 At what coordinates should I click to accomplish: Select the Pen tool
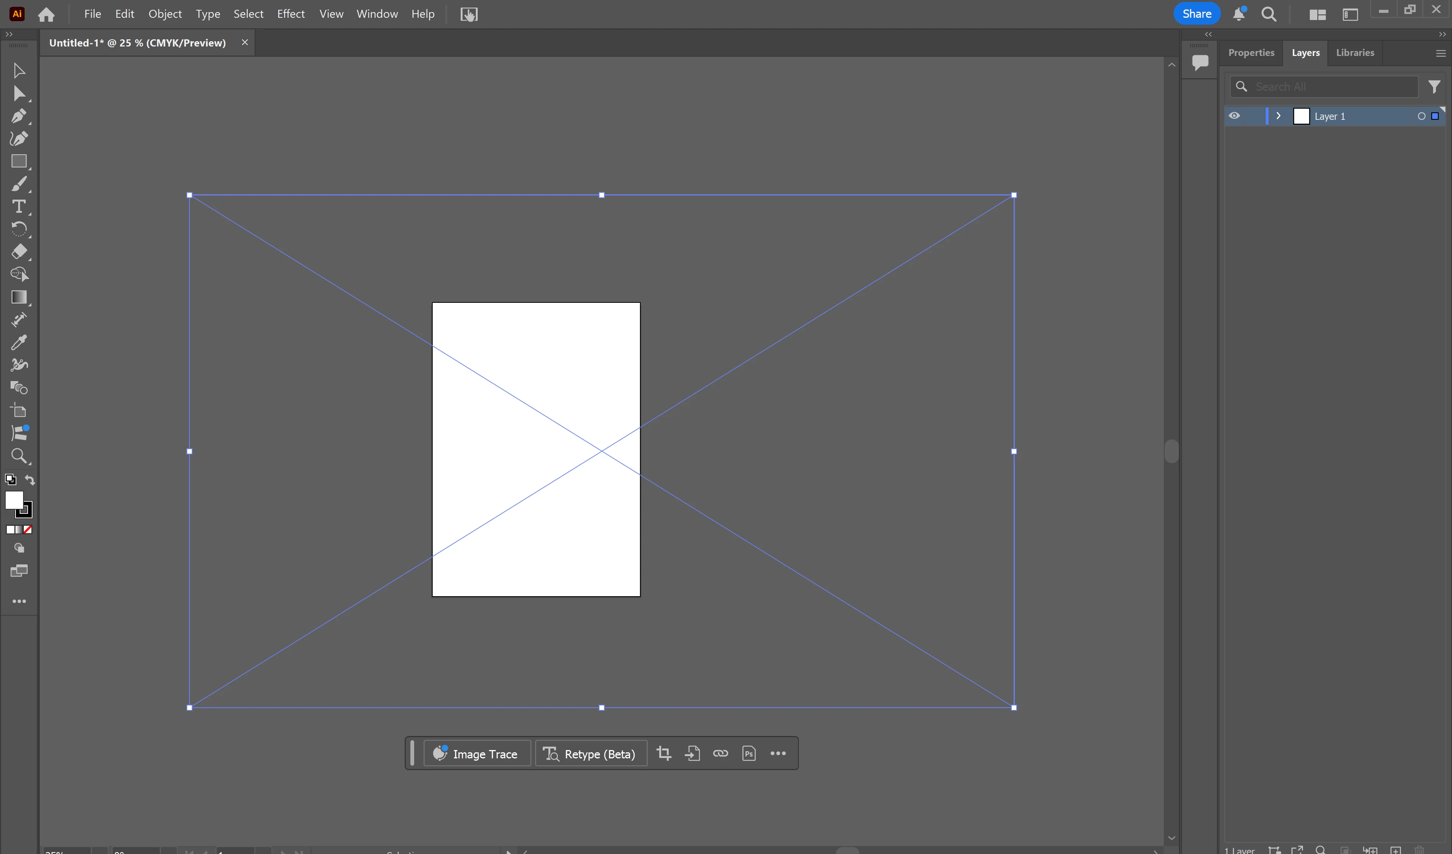point(19,116)
